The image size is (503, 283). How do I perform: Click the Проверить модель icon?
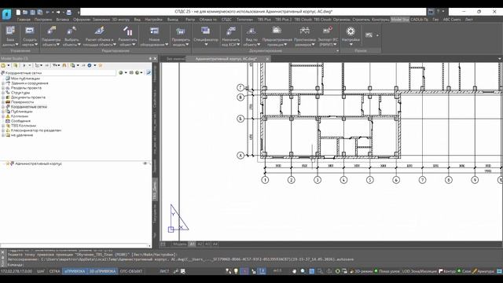(181, 31)
